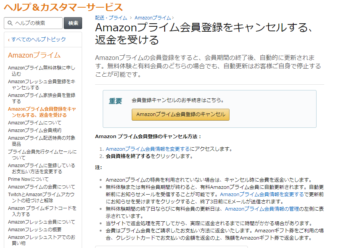
Task: Open Amazonプライムについて sidebar link
Action: (x=35, y=123)
